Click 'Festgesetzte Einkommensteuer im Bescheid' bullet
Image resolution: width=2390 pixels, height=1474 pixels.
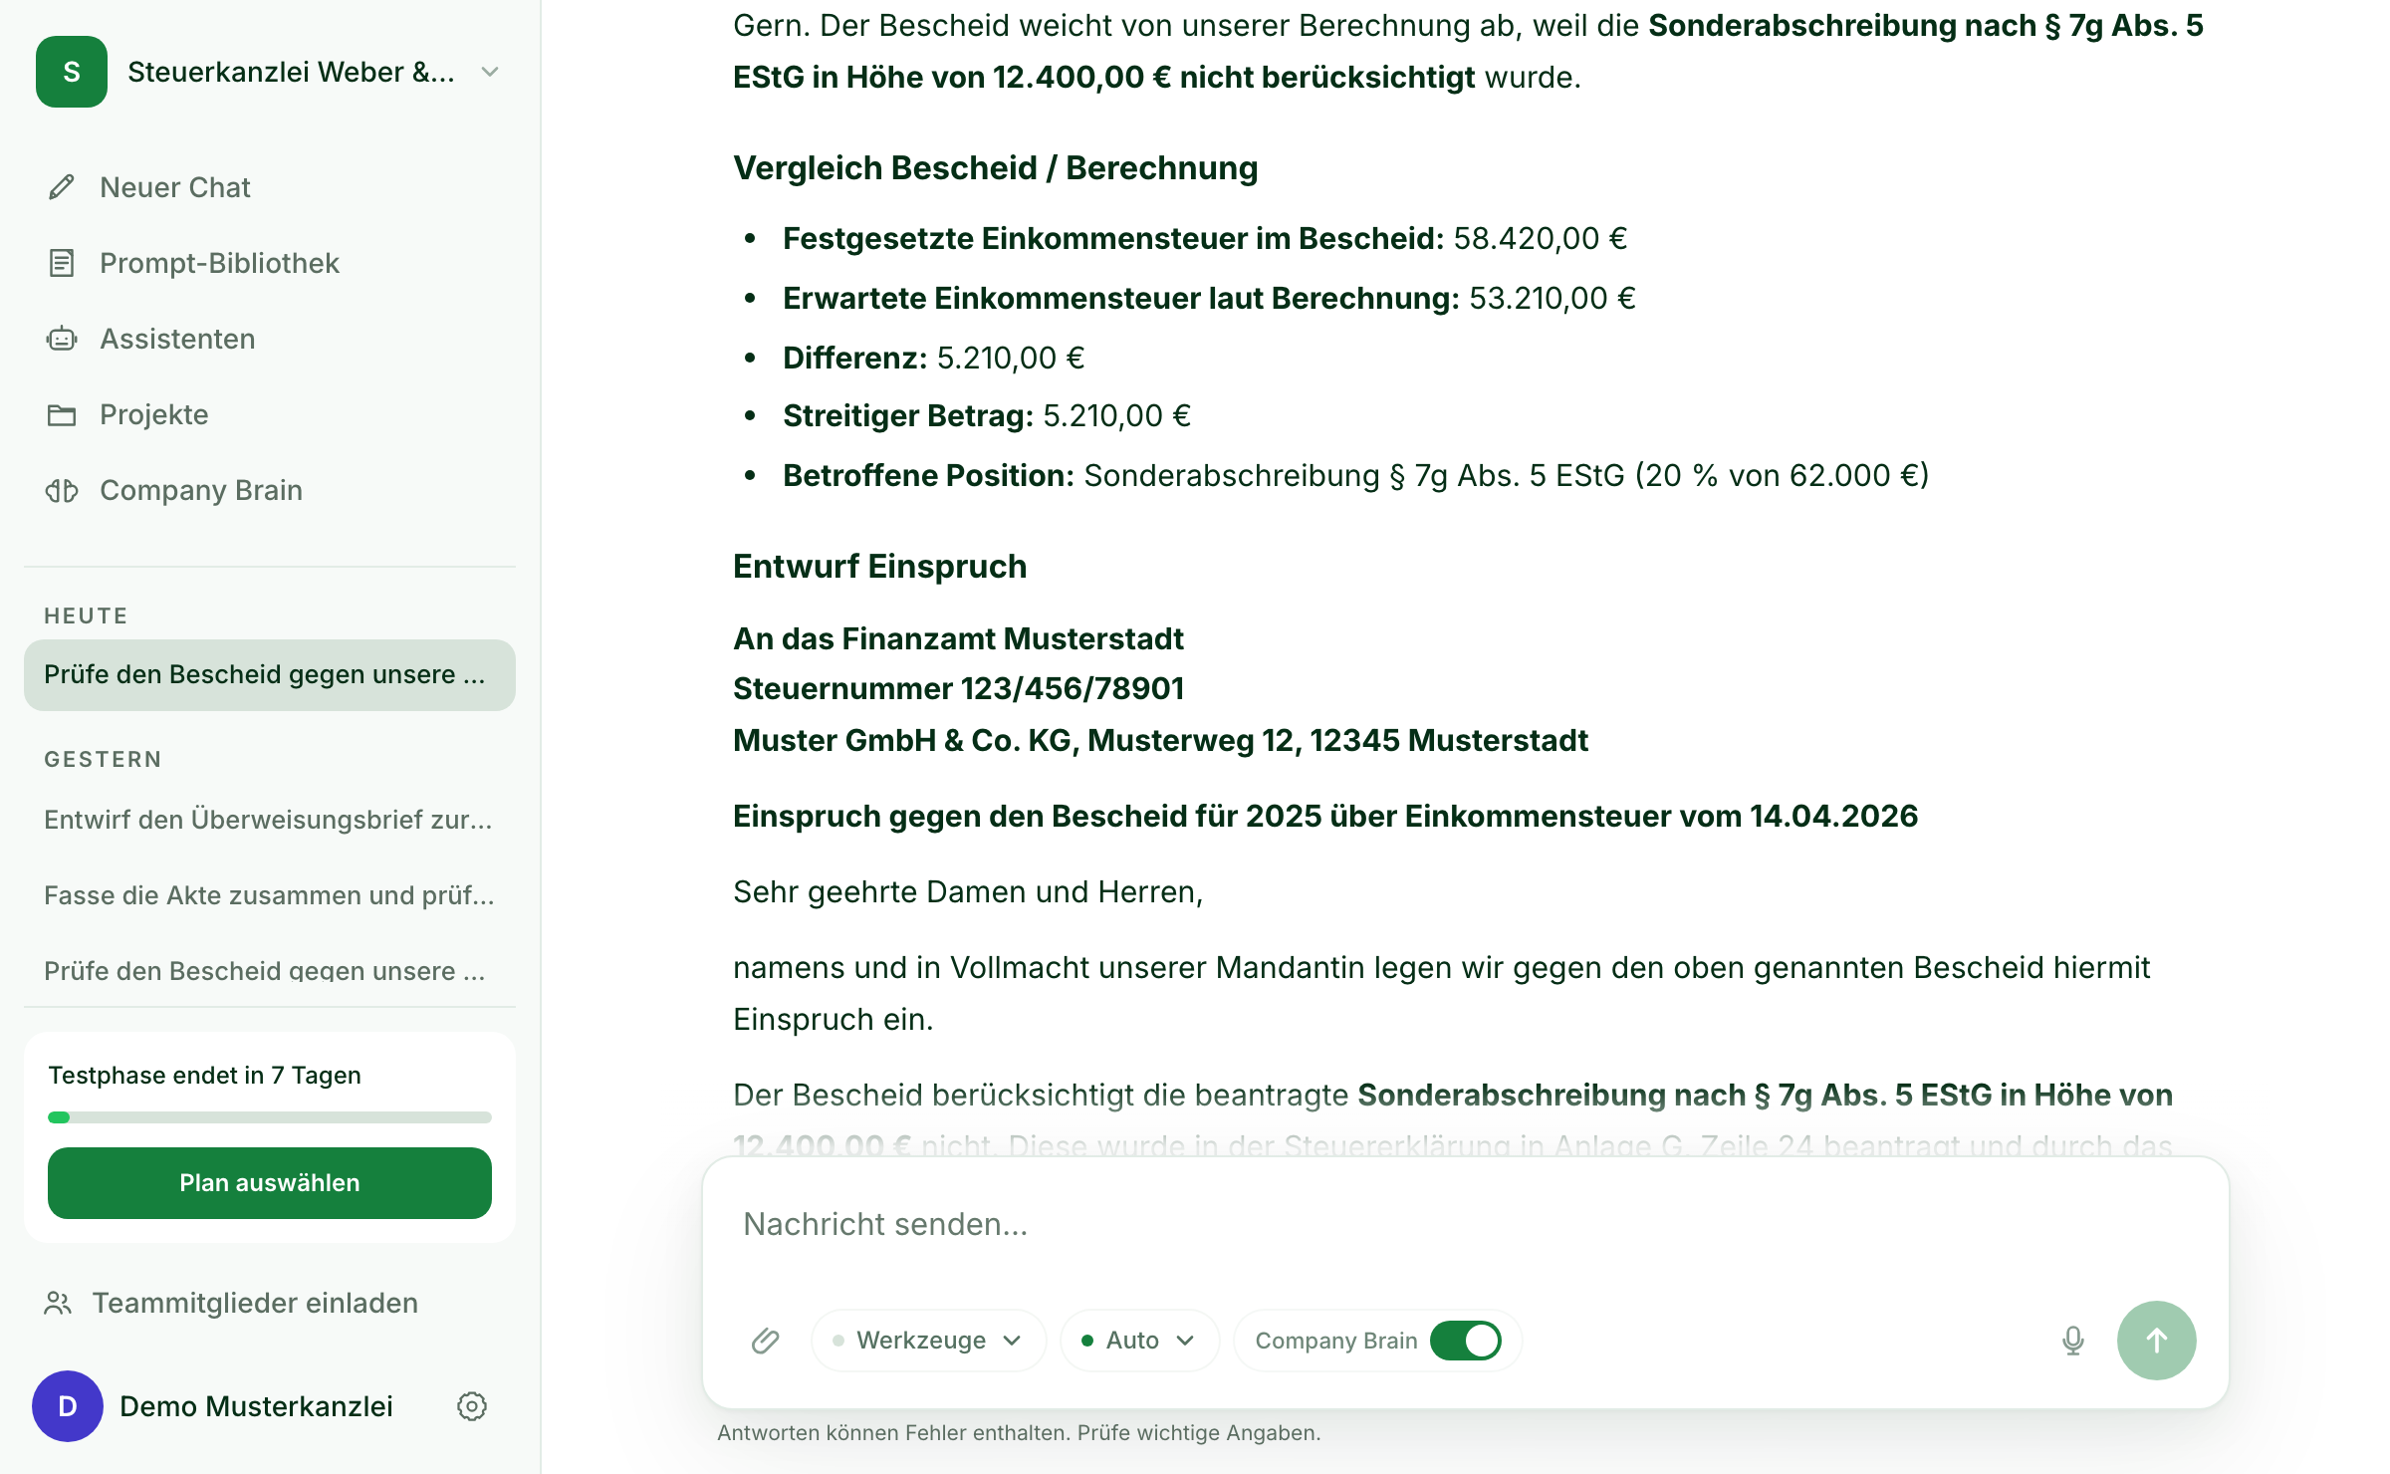[x=1205, y=239]
